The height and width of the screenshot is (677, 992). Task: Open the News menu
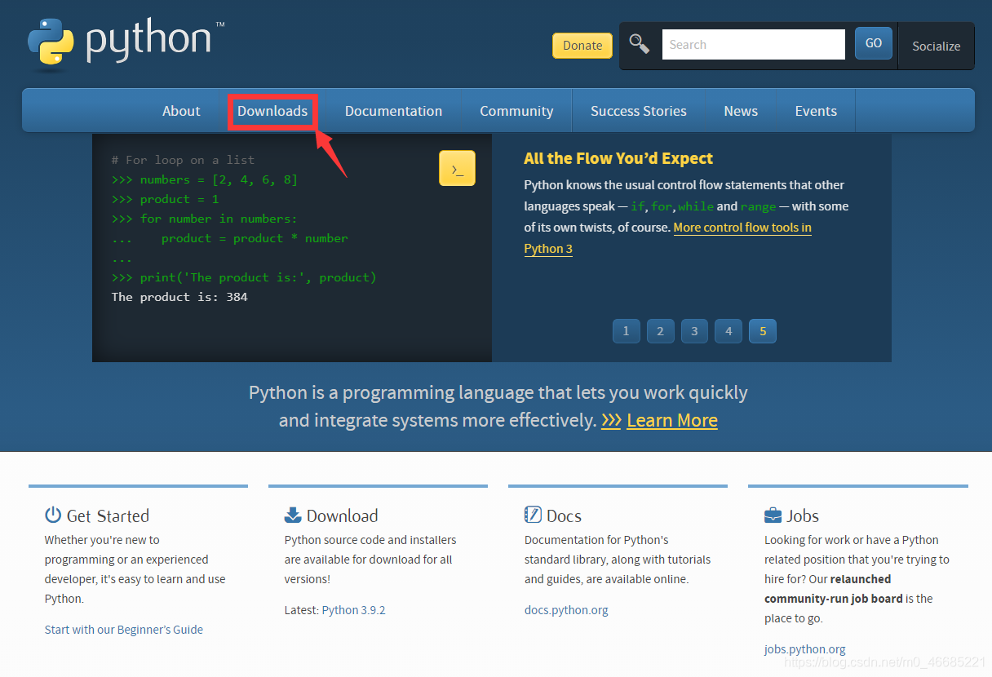pos(741,111)
